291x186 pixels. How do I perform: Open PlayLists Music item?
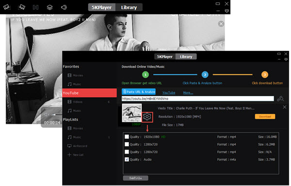pyautogui.click(x=74, y=137)
